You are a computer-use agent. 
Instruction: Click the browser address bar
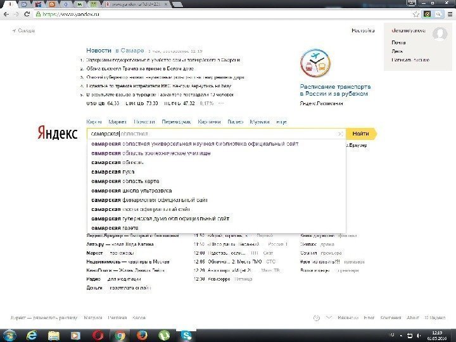pyautogui.click(x=222, y=14)
